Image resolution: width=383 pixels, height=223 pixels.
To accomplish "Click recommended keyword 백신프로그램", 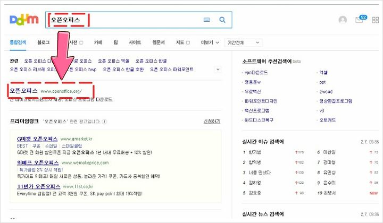I will coord(257,110).
